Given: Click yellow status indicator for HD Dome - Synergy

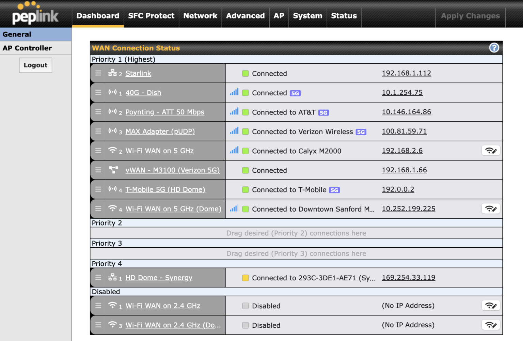Looking at the screenshot, I should 245,278.
